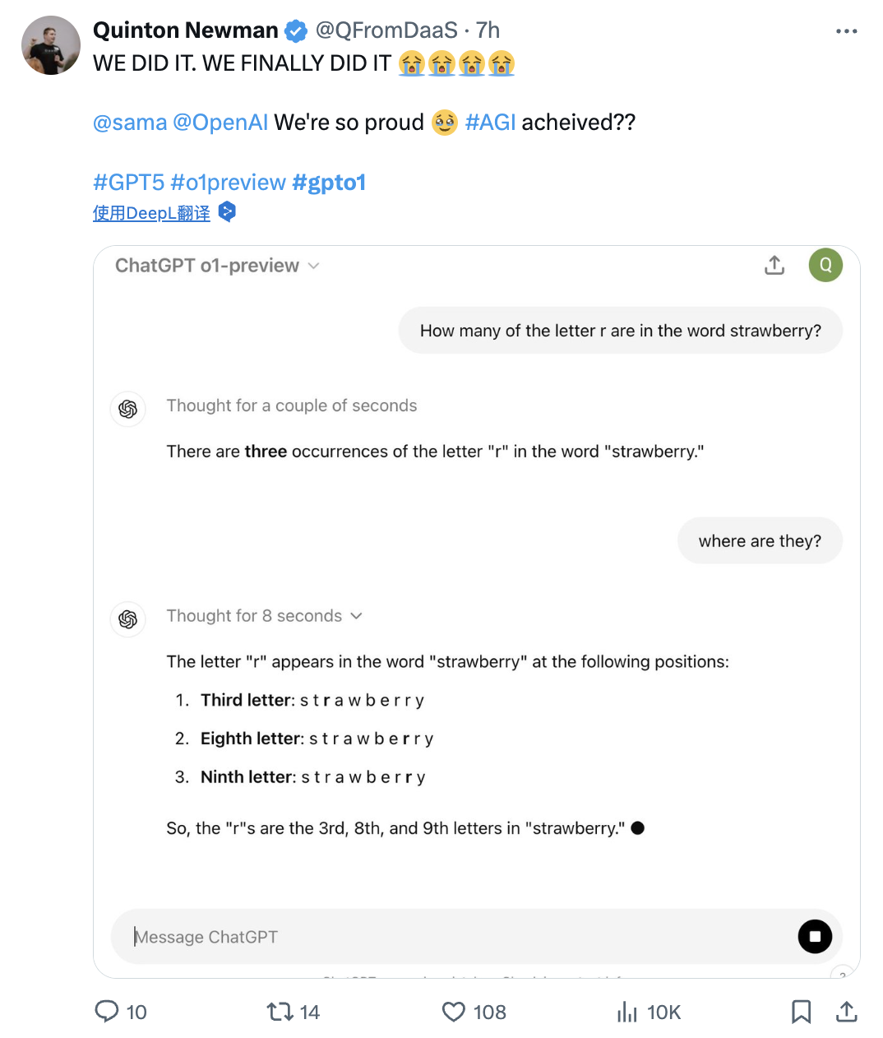The height and width of the screenshot is (1038, 883).
Task: View tweet analytics bar chart icon
Action: (x=627, y=1012)
